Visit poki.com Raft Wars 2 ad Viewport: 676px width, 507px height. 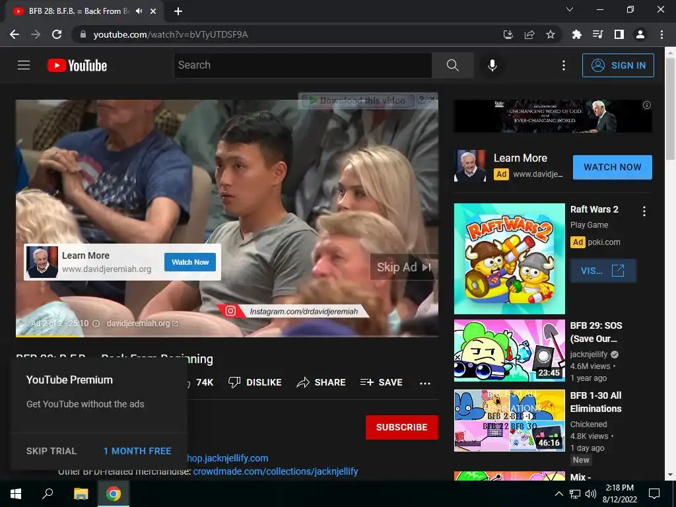[603, 271]
